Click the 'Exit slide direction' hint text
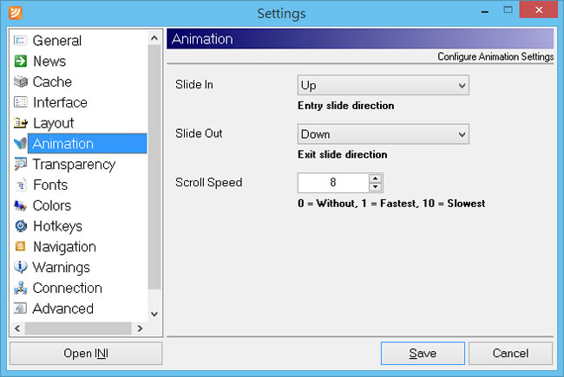Image resolution: width=564 pixels, height=377 pixels. (x=343, y=154)
